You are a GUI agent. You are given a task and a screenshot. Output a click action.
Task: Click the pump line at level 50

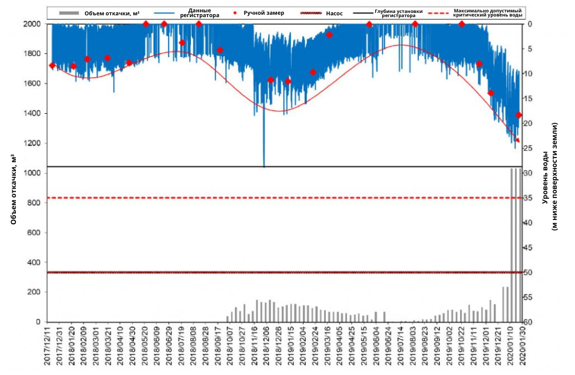[x=284, y=272]
